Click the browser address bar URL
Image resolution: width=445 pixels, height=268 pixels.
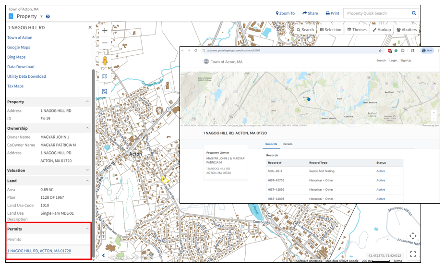pyautogui.click(x=234, y=50)
